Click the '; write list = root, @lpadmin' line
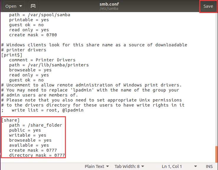 42,110
